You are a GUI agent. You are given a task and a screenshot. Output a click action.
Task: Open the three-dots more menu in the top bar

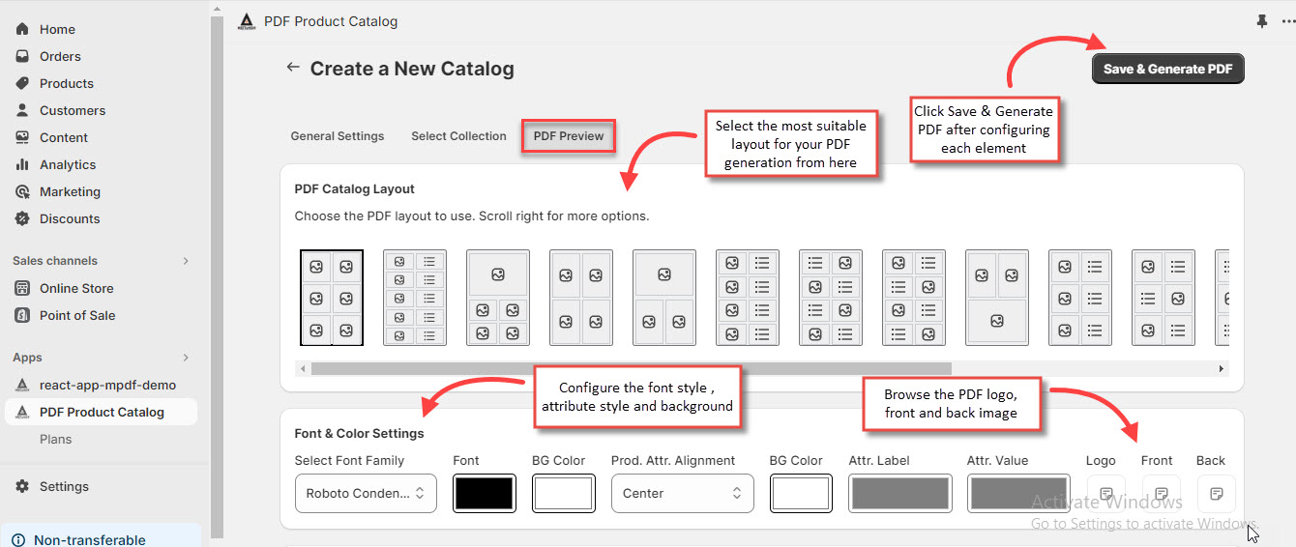click(1286, 21)
